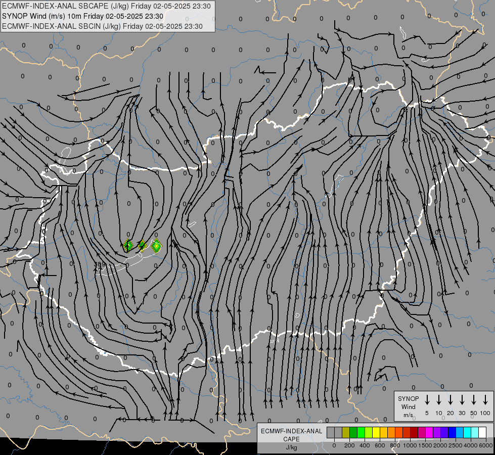Click the 1500 tick in CAPE scale
495x455 pixels.
(425, 445)
